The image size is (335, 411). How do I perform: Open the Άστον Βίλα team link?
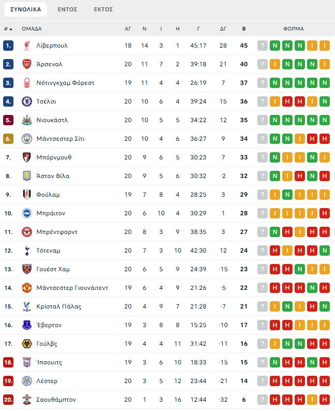point(53,176)
